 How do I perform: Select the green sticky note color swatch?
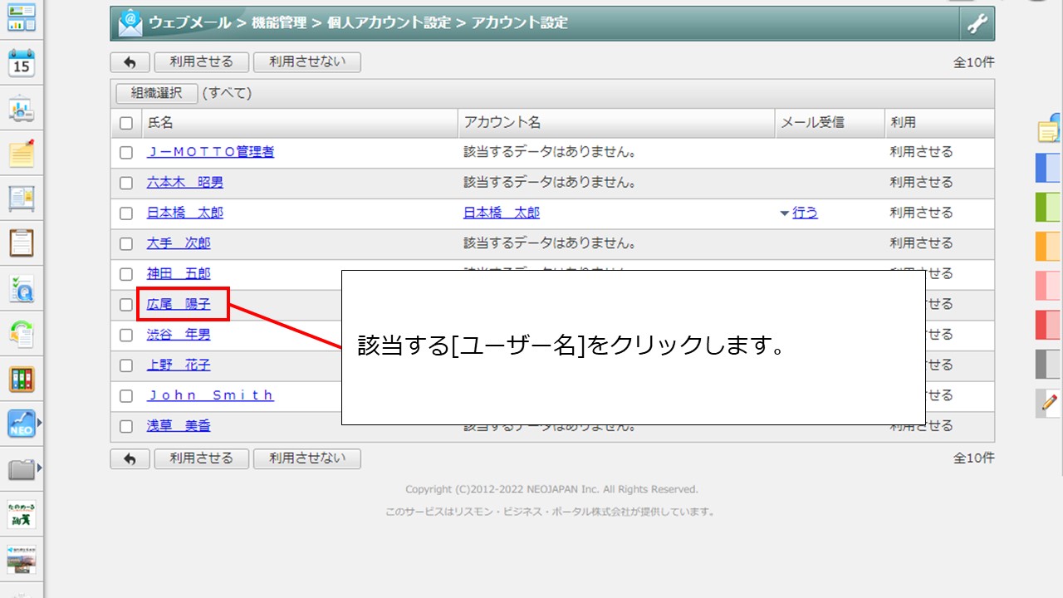(x=1048, y=207)
